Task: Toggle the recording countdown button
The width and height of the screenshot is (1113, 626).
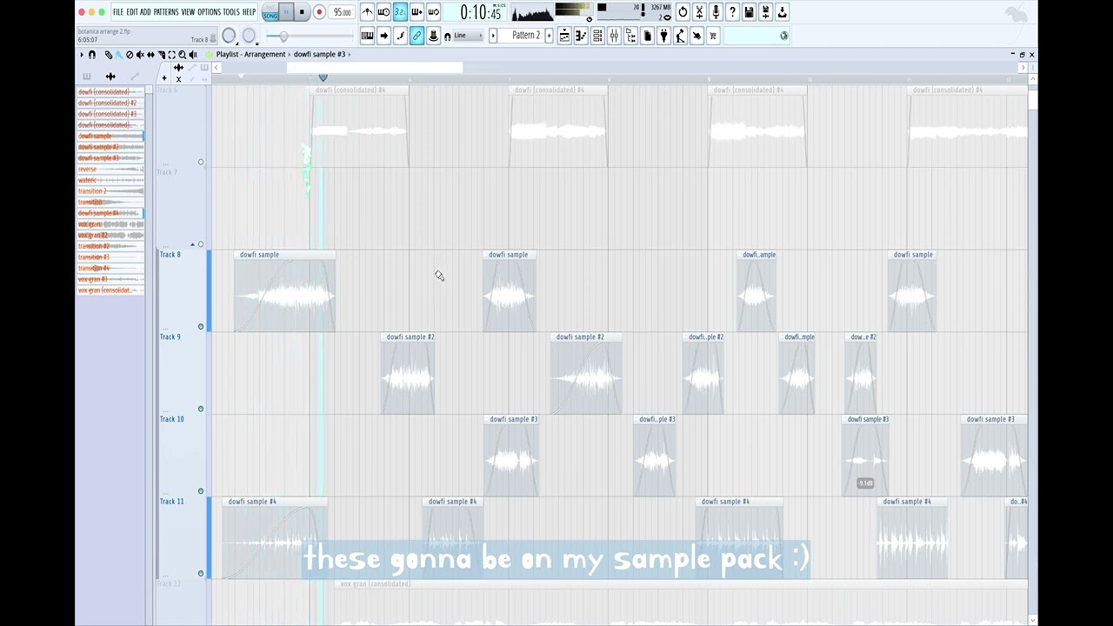Action: pyautogui.click(x=400, y=12)
